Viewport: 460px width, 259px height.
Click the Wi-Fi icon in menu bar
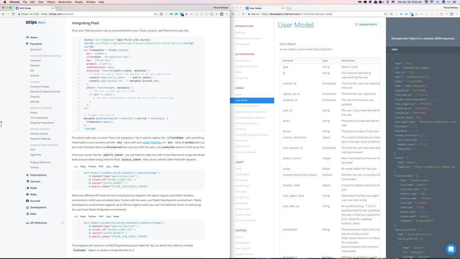(x=432, y=2)
